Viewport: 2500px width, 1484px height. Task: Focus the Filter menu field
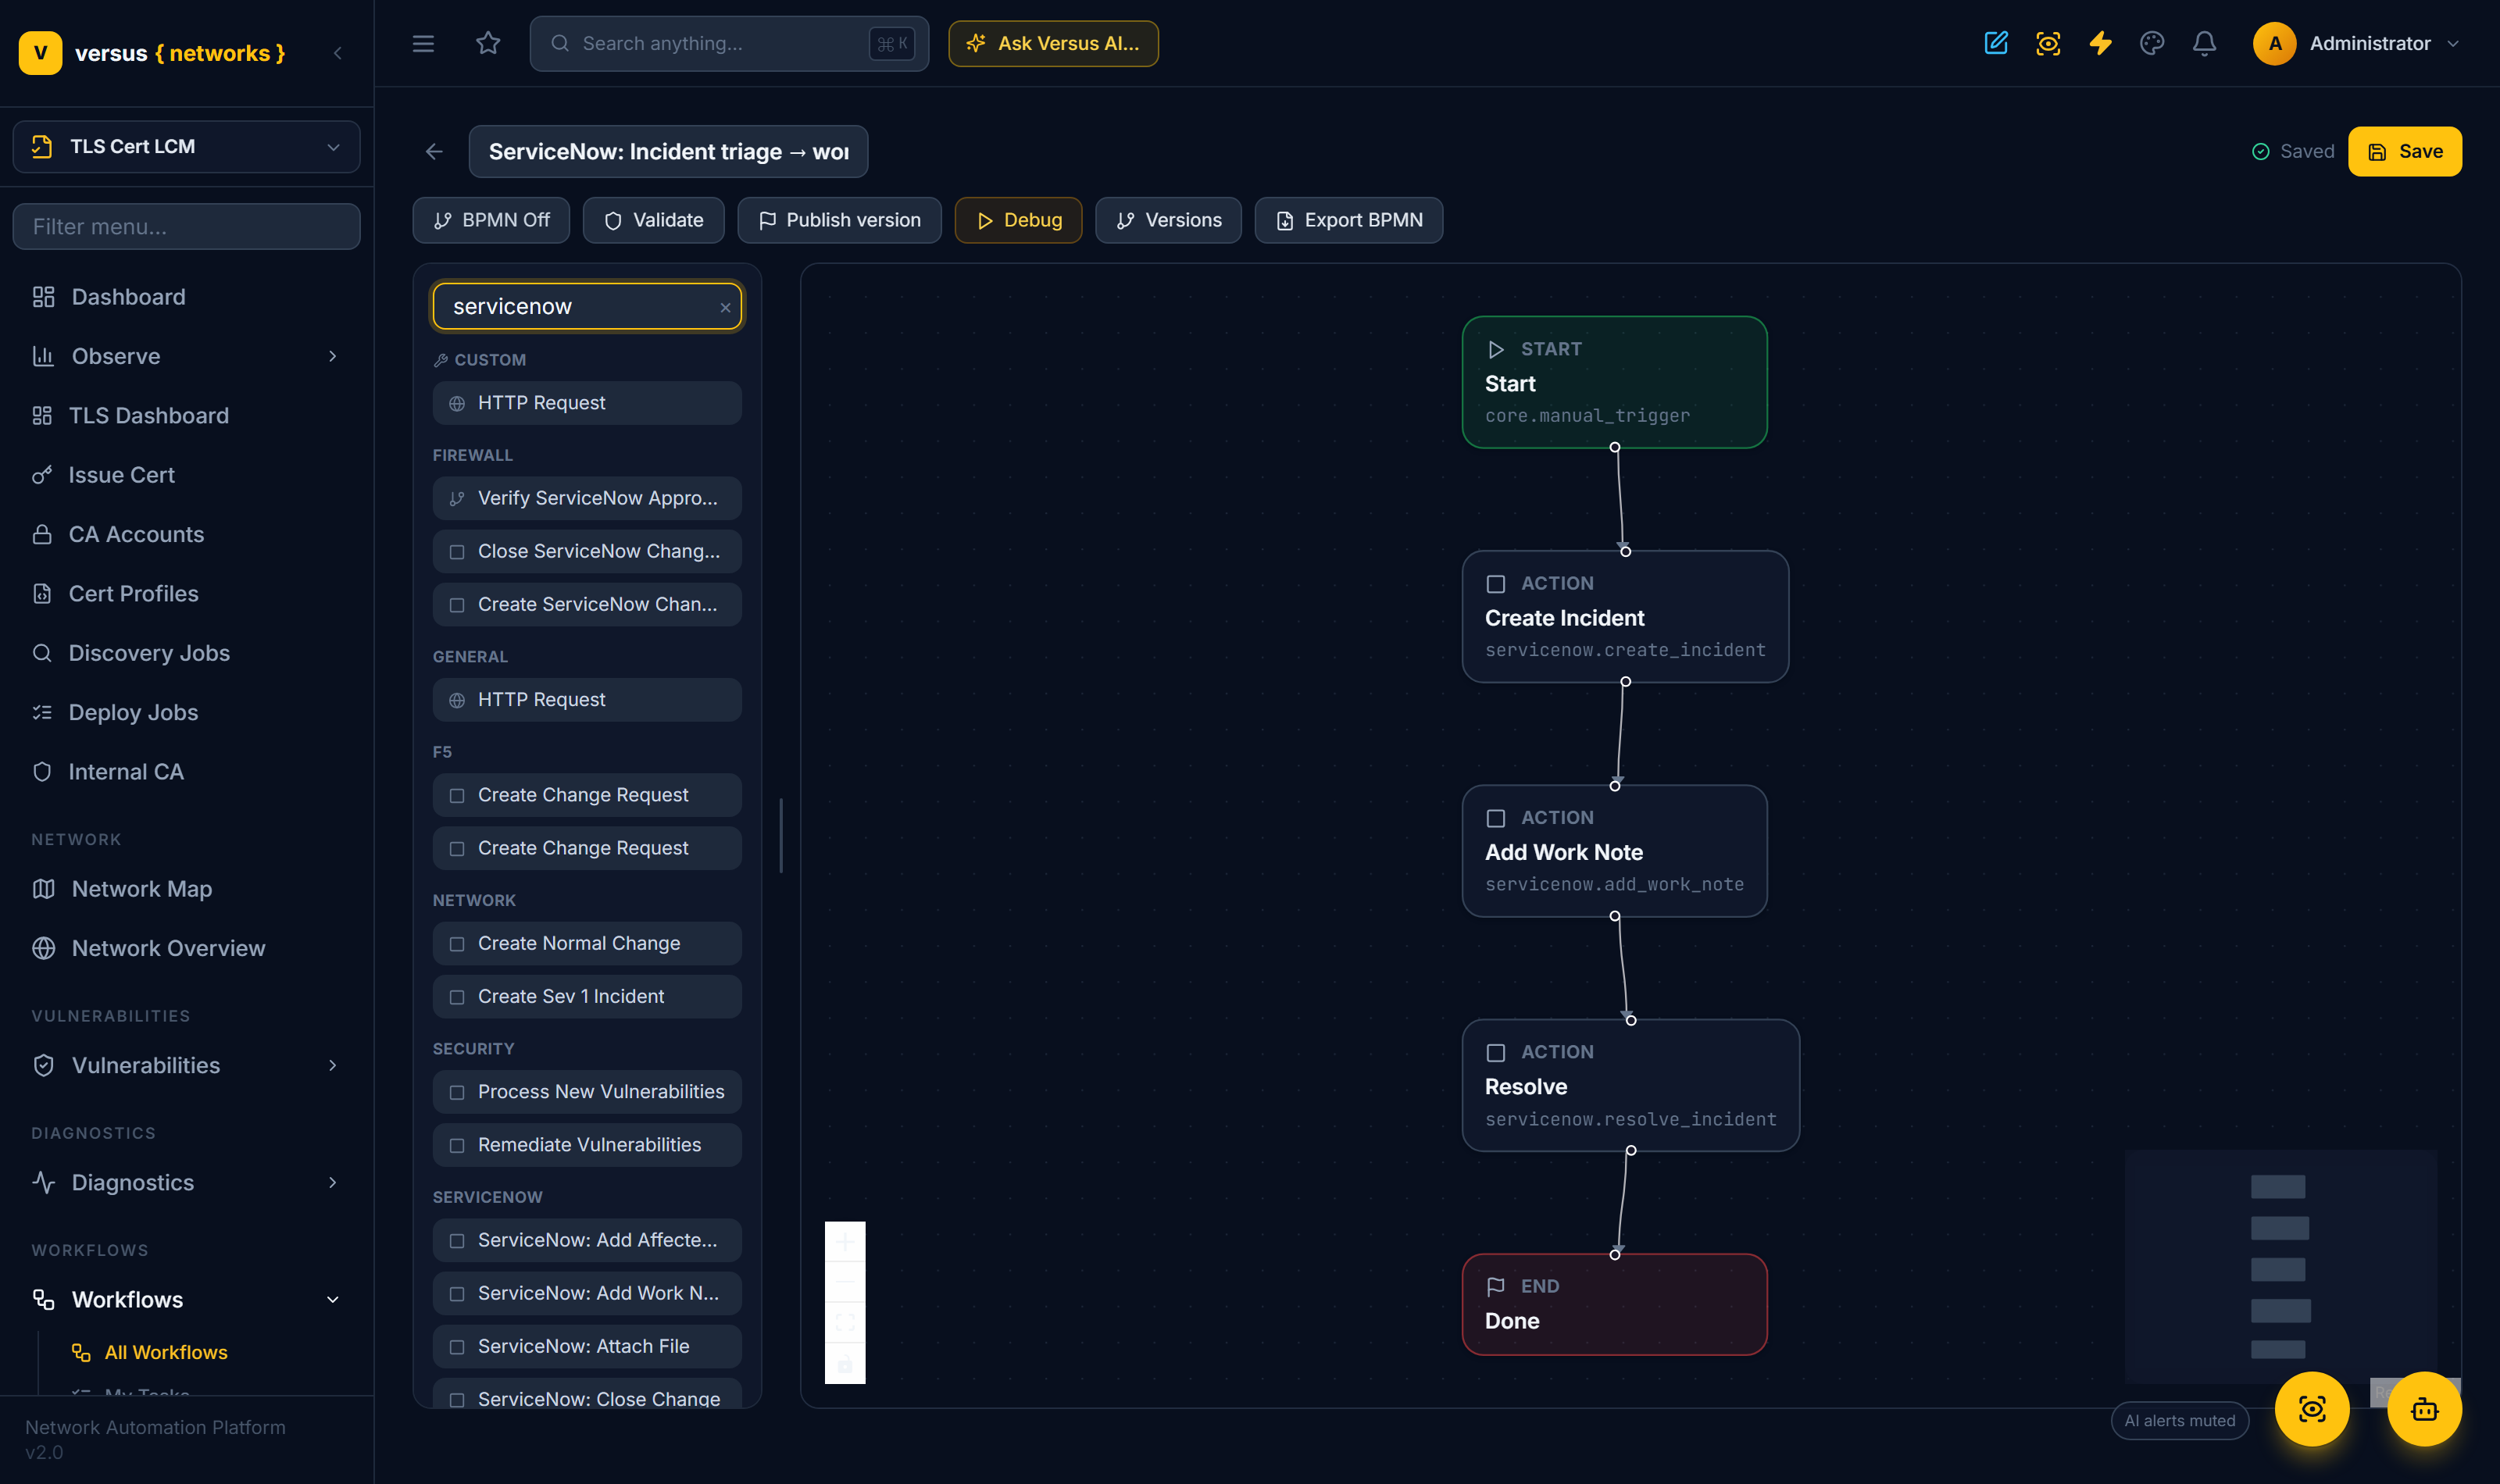click(x=186, y=226)
